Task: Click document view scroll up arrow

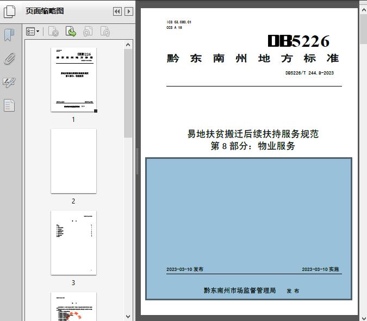Action: (364, 10)
